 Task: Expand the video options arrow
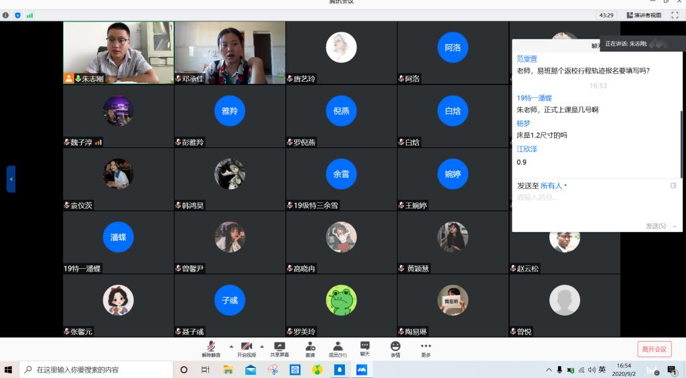point(263,346)
